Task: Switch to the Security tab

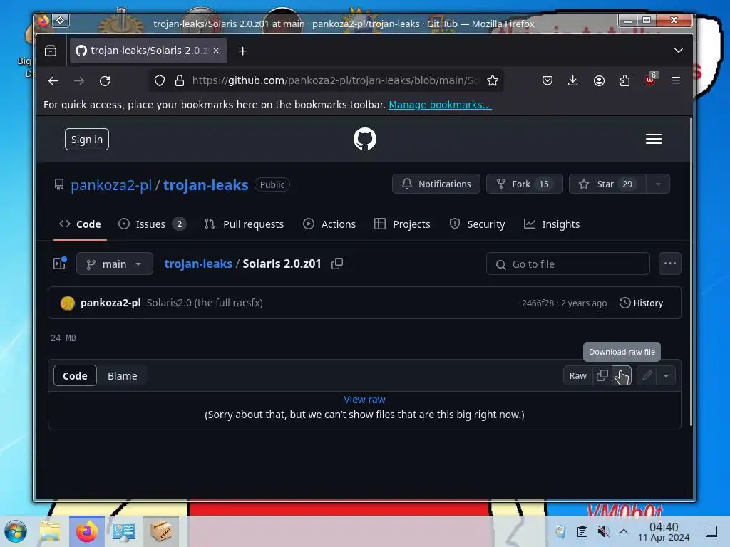Action: [x=477, y=224]
